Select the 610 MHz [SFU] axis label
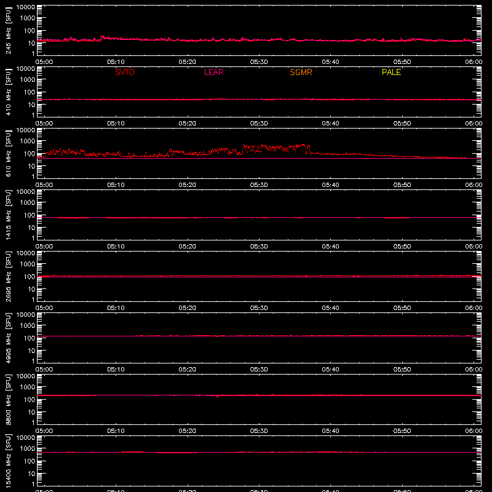Viewport: 492px width, 492px height. pos(8,153)
